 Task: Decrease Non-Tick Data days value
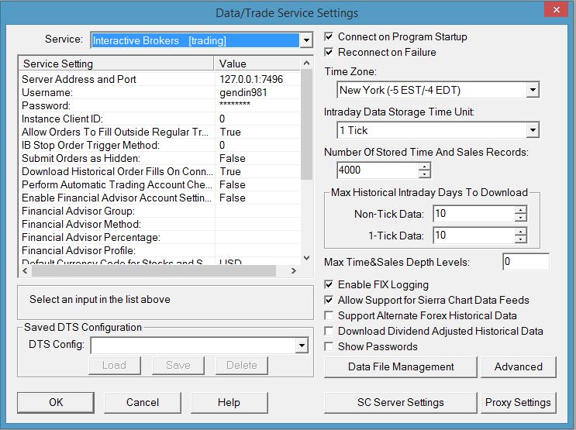pyautogui.click(x=520, y=218)
